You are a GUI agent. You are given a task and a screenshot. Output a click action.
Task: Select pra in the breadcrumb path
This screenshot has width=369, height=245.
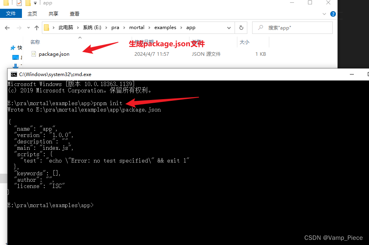[115, 27]
